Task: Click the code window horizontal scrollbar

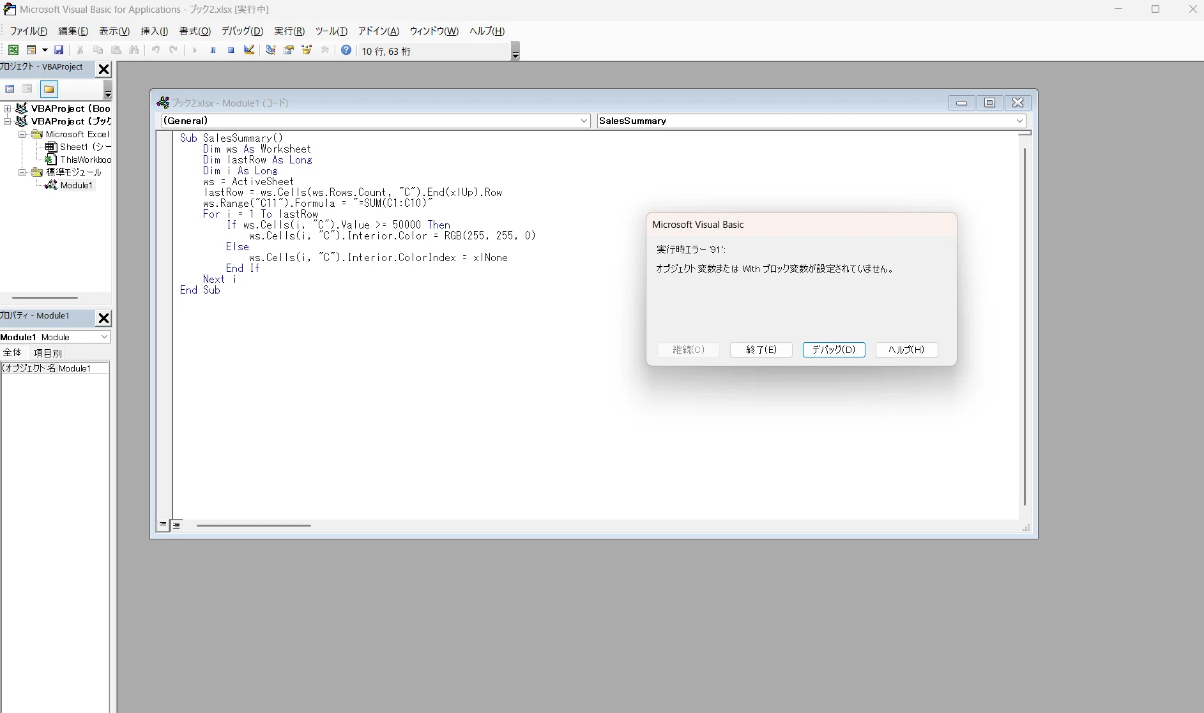Action: (254, 525)
